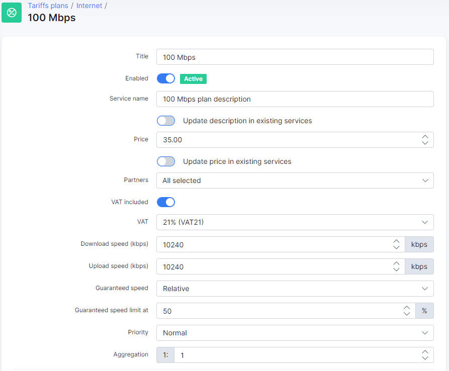Expand the VAT rate dropdown
The height and width of the screenshot is (371, 449).
tap(295, 222)
